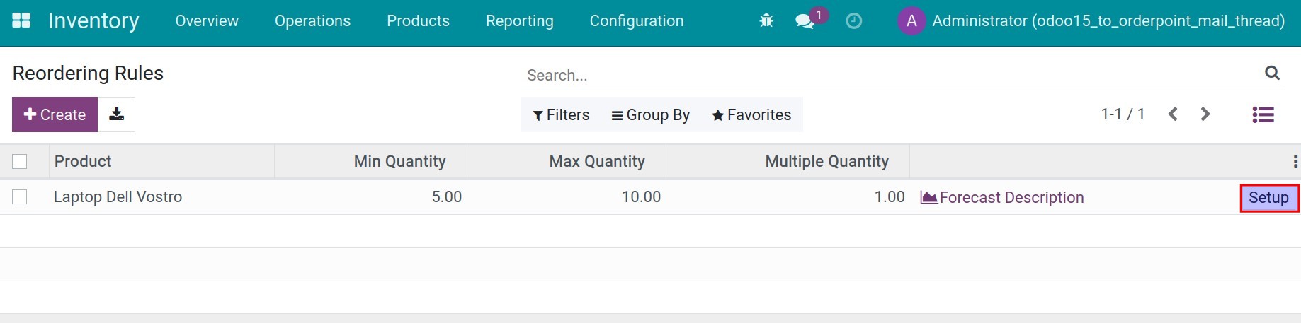The height and width of the screenshot is (323, 1301).
Task: Create a new reordering rule
Action: coord(55,114)
